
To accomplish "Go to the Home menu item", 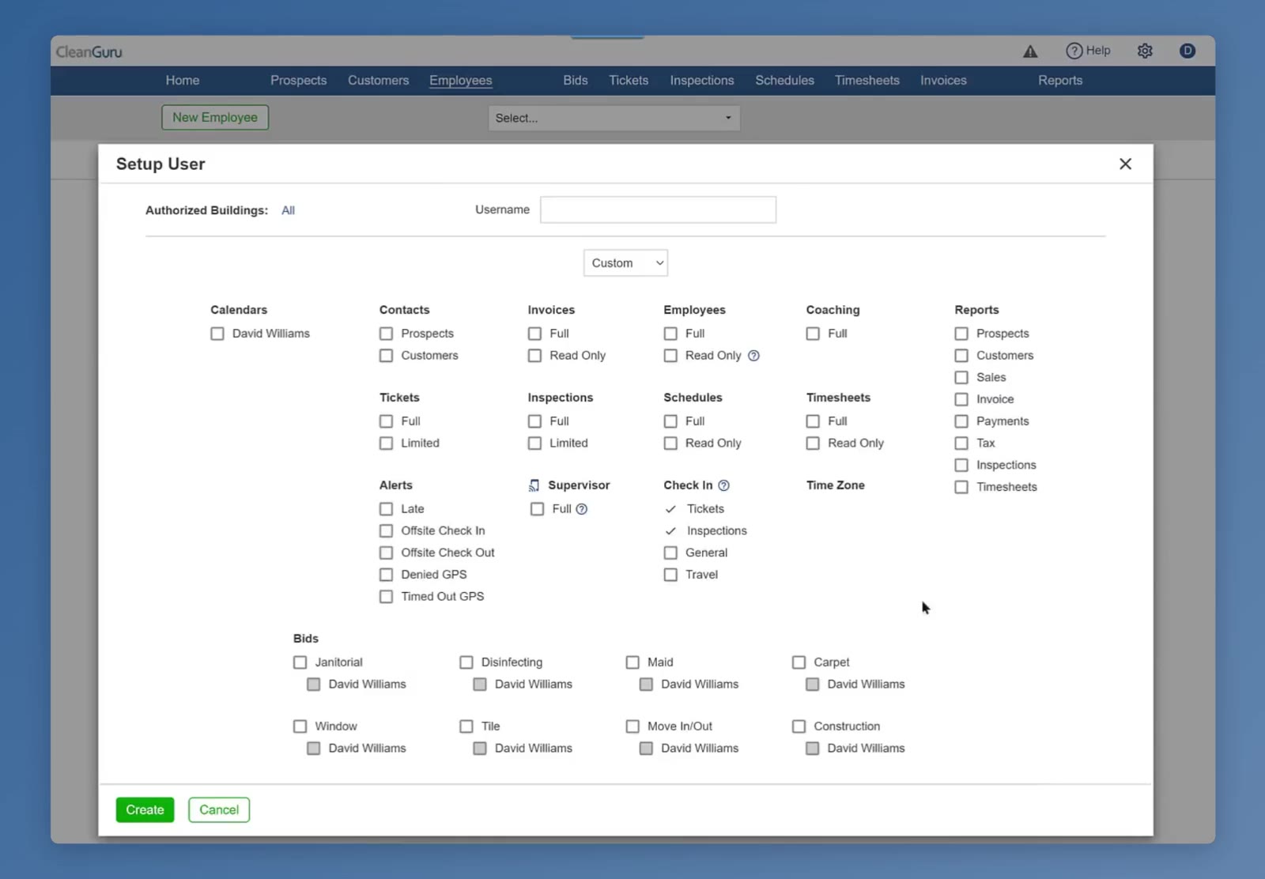I will click(183, 81).
